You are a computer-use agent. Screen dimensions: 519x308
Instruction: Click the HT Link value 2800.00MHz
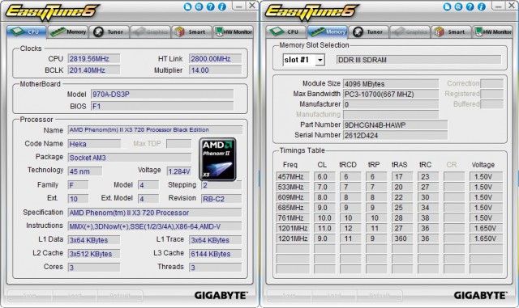[215, 59]
